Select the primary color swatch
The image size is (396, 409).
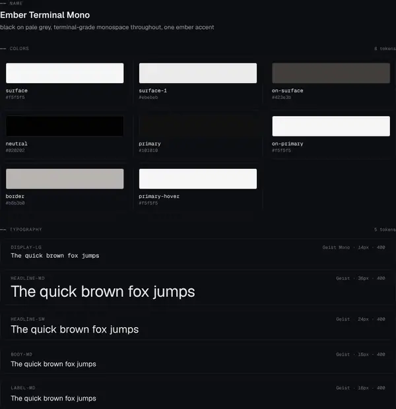[198, 126]
